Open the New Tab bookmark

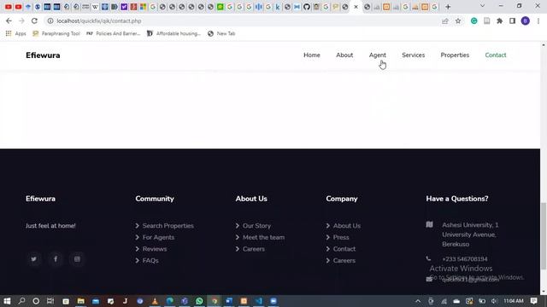click(221, 33)
